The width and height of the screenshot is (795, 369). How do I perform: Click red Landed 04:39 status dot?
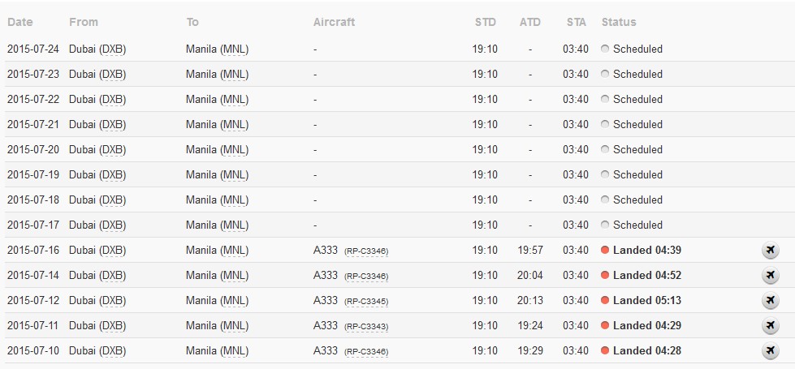point(604,250)
